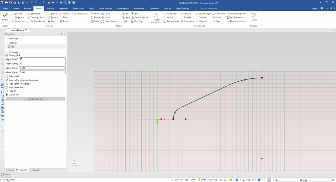Click the green Finish sketch checkmark

point(5,16)
